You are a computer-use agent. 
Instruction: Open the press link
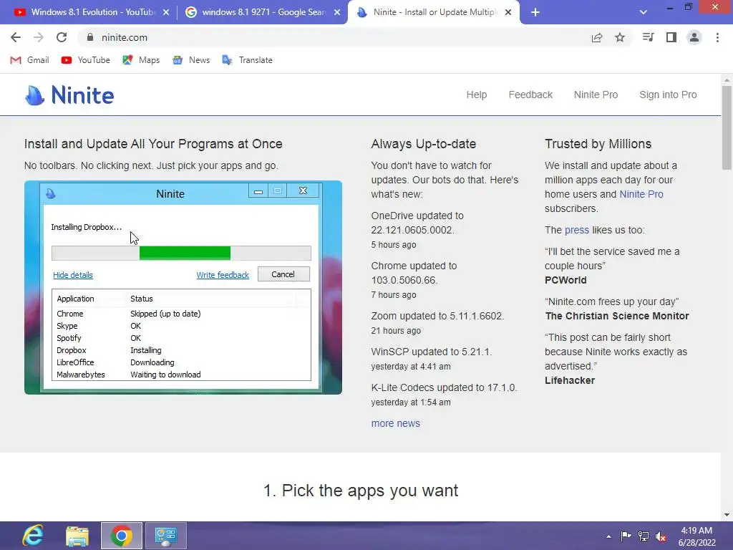point(577,230)
